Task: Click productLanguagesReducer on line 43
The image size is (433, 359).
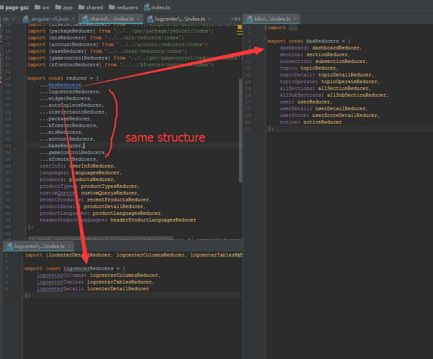Action: click(127, 213)
